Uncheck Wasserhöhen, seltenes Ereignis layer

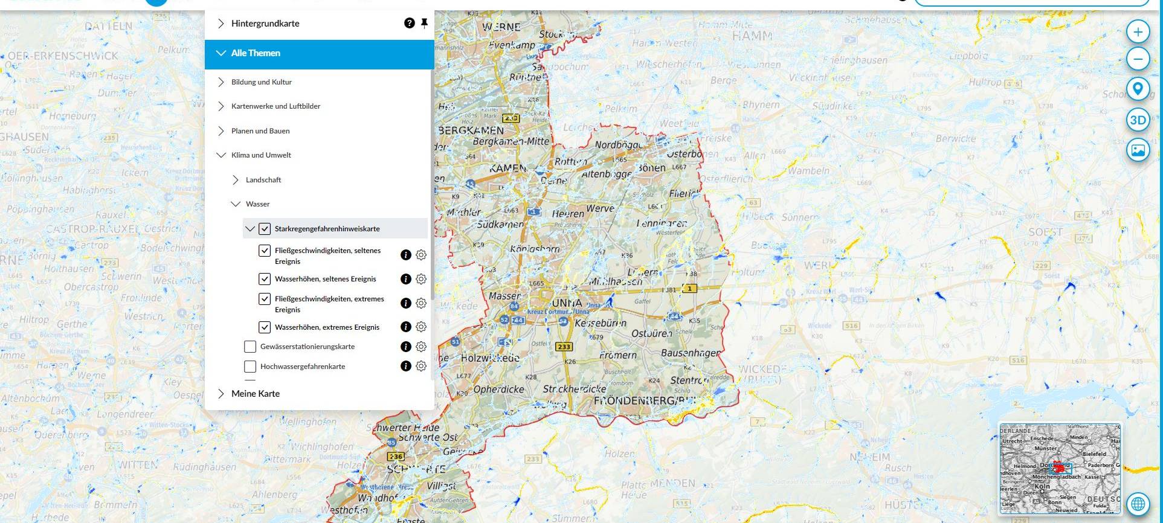click(265, 279)
